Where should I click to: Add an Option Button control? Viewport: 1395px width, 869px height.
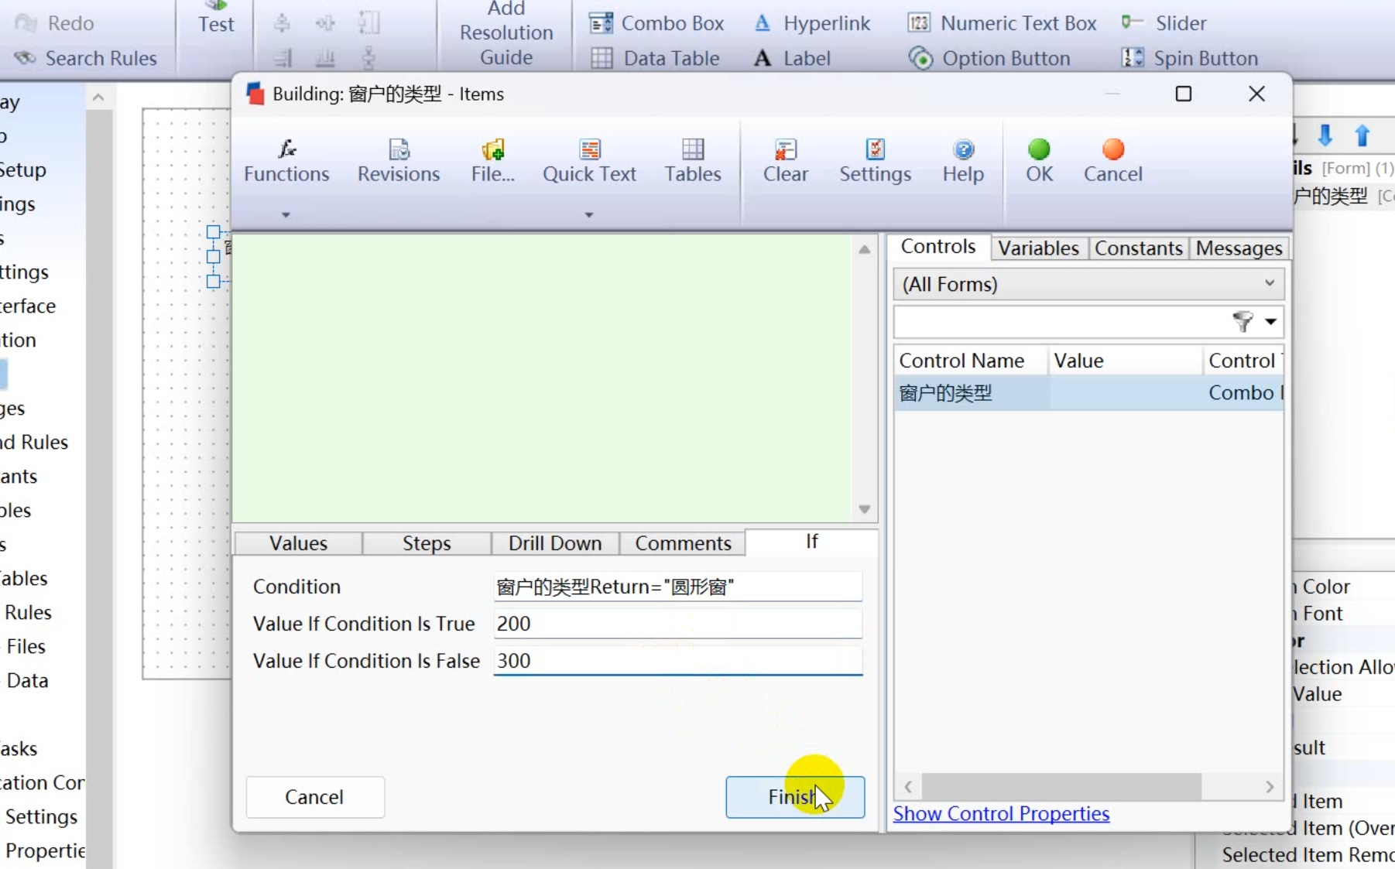click(990, 59)
